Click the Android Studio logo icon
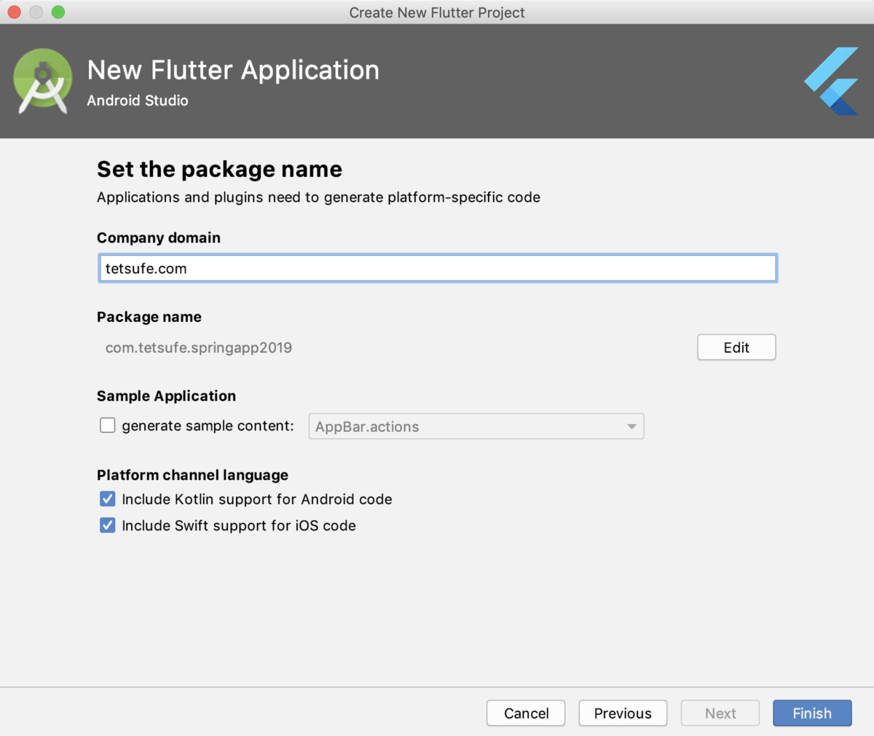The height and width of the screenshot is (736, 874). (43, 81)
